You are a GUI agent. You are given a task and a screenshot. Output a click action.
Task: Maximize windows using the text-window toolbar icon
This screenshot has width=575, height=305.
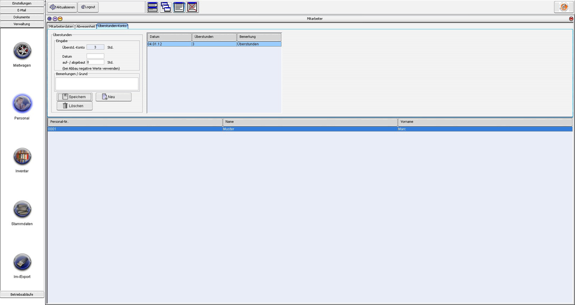(179, 7)
